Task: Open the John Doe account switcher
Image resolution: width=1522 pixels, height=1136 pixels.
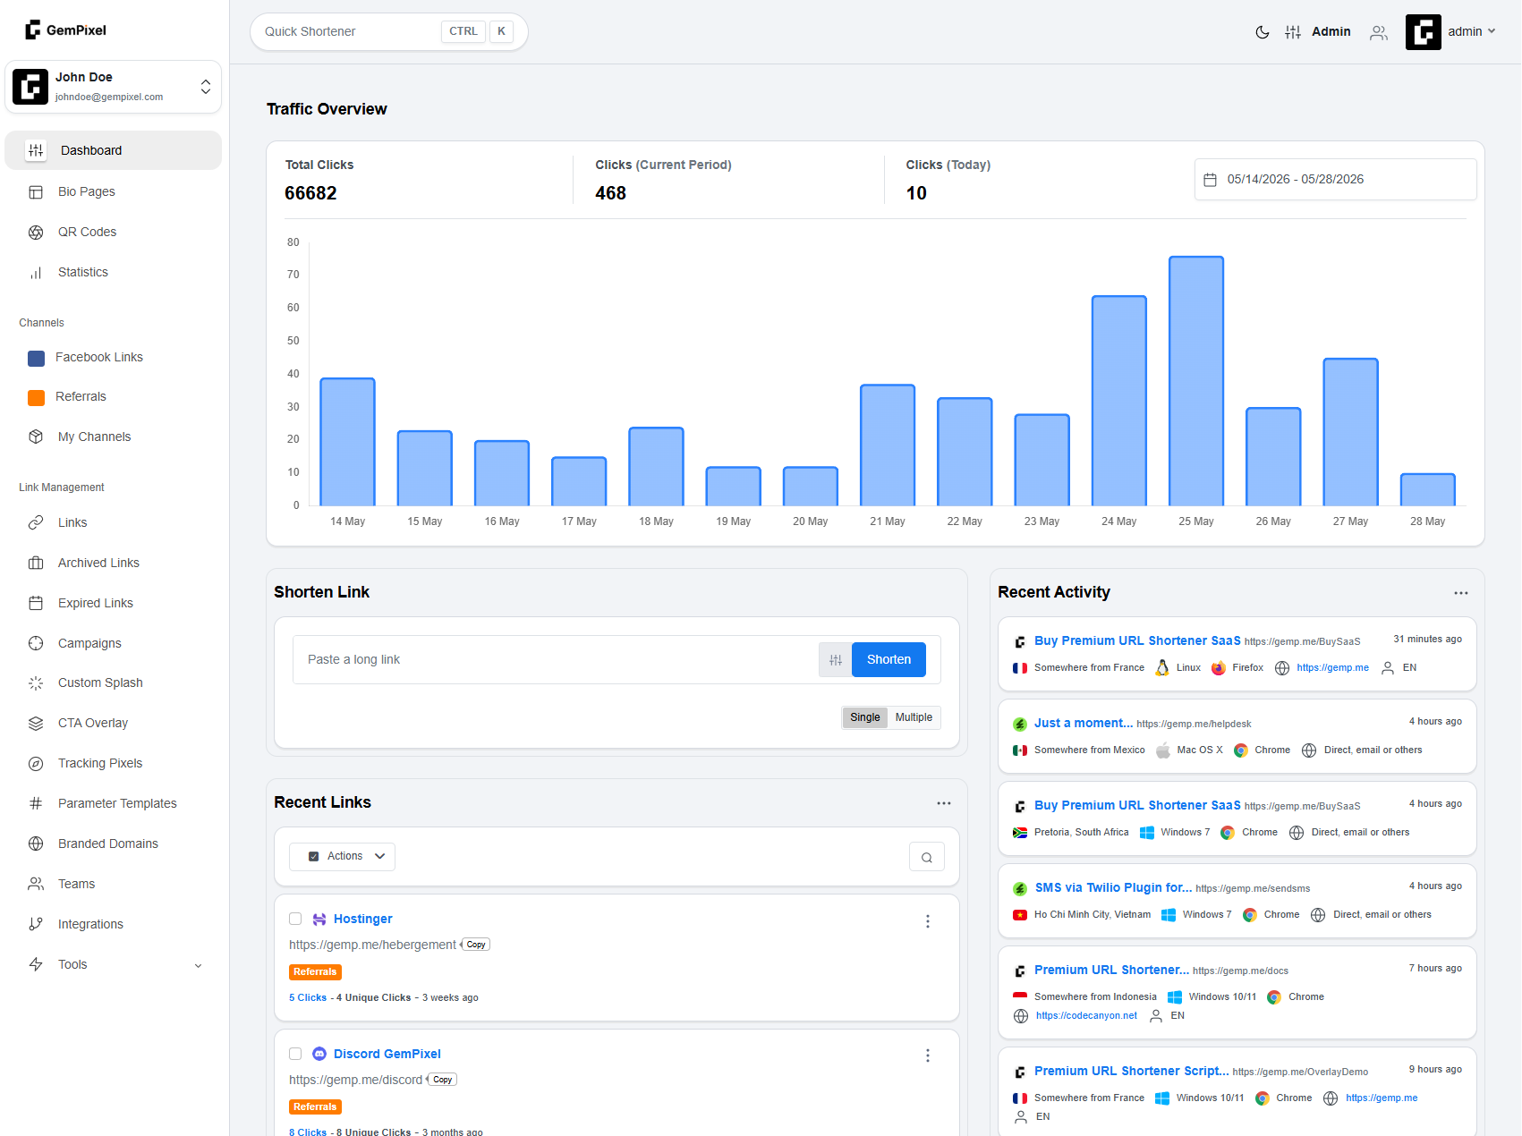Action: tap(114, 87)
